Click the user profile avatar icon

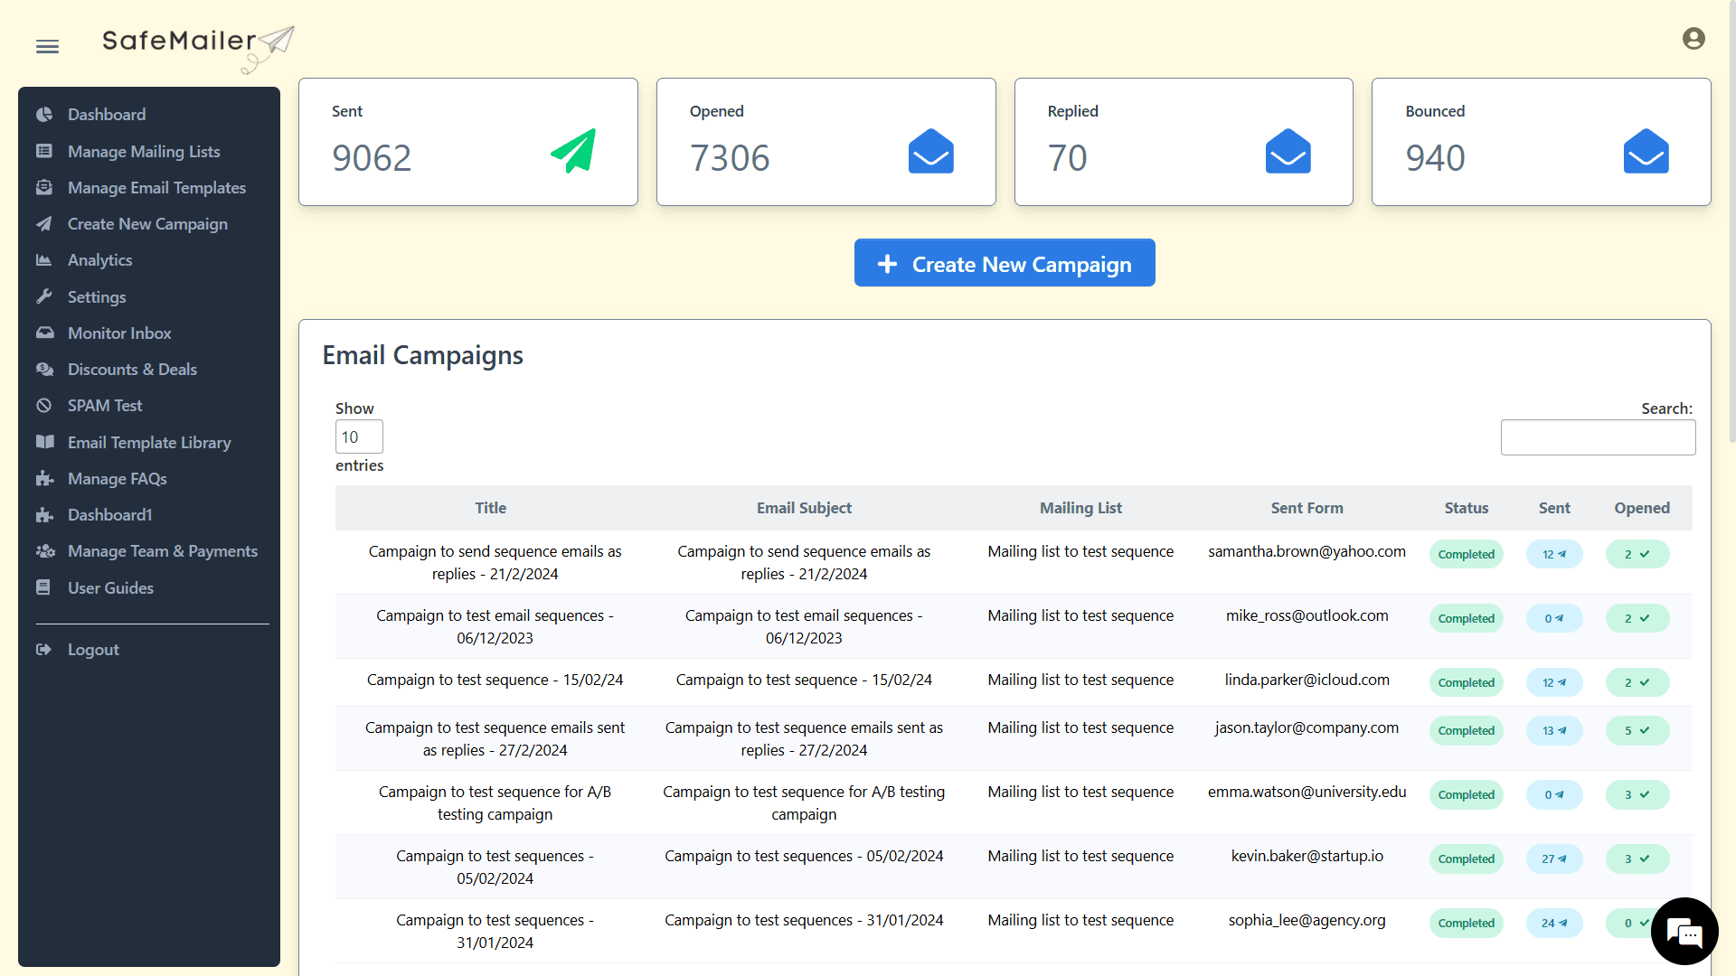click(x=1694, y=38)
